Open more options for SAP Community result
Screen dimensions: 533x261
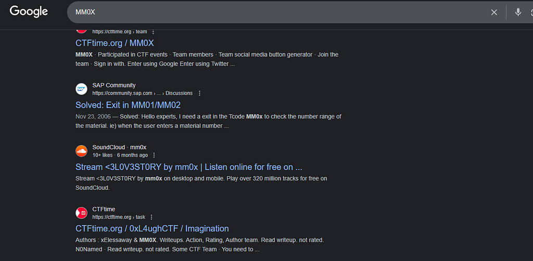click(199, 93)
